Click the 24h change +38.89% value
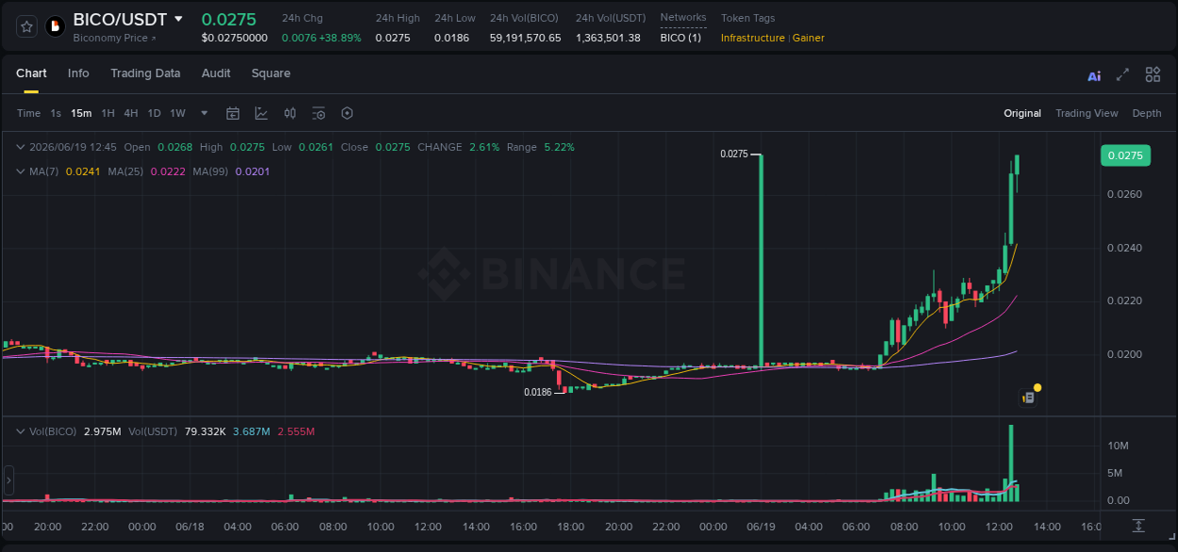 tap(339, 38)
